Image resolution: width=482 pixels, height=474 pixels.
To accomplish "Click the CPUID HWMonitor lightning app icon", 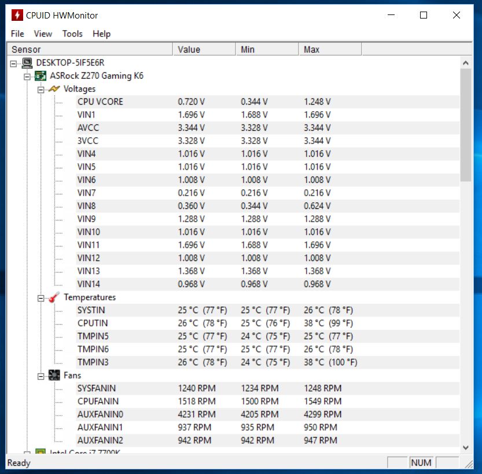I will [17, 15].
